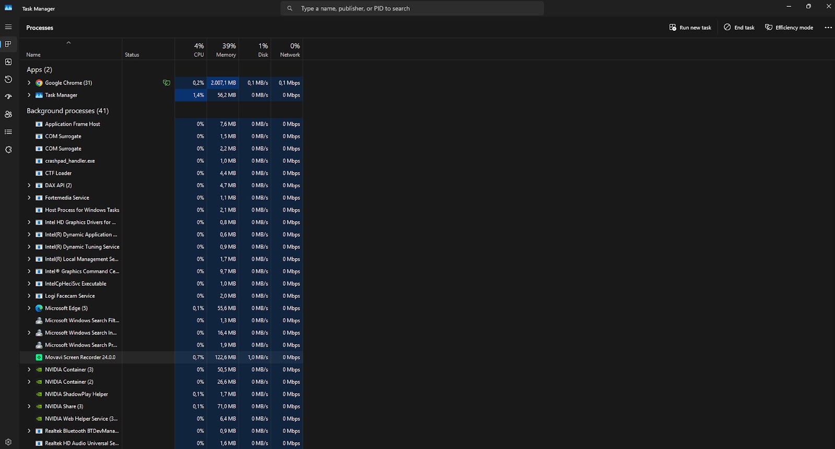Click the Host Process for Windows Tasks icon
The image size is (835, 449).
39,210
